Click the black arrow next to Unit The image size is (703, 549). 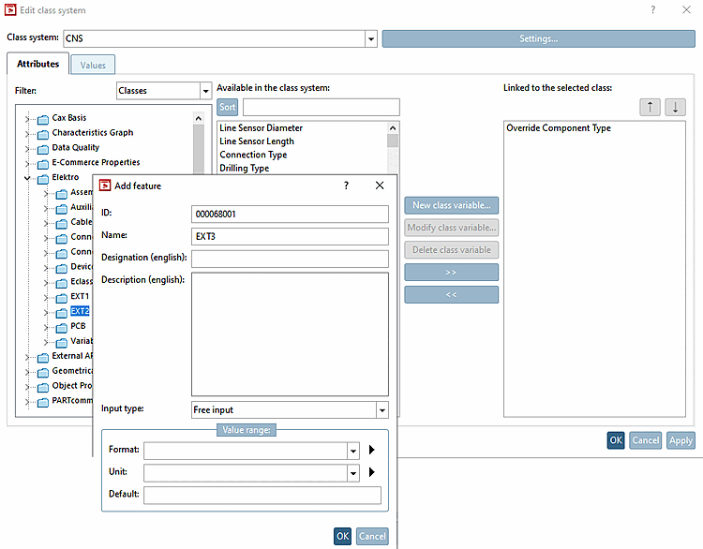(x=372, y=472)
